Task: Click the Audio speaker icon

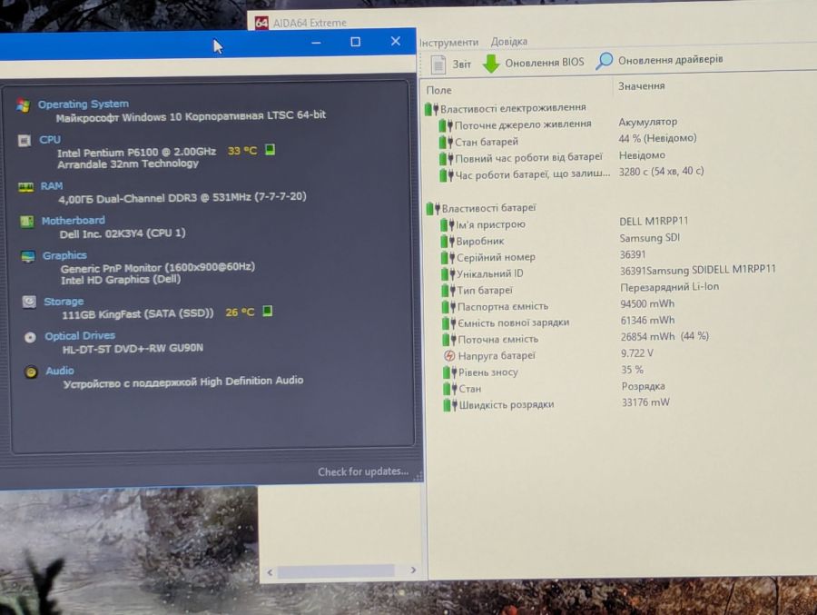Action: pyautogui.click(x=31, y=372)
